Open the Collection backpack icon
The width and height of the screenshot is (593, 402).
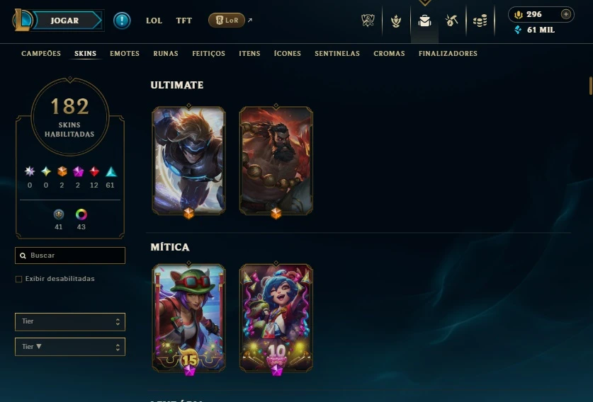[424, 21]
